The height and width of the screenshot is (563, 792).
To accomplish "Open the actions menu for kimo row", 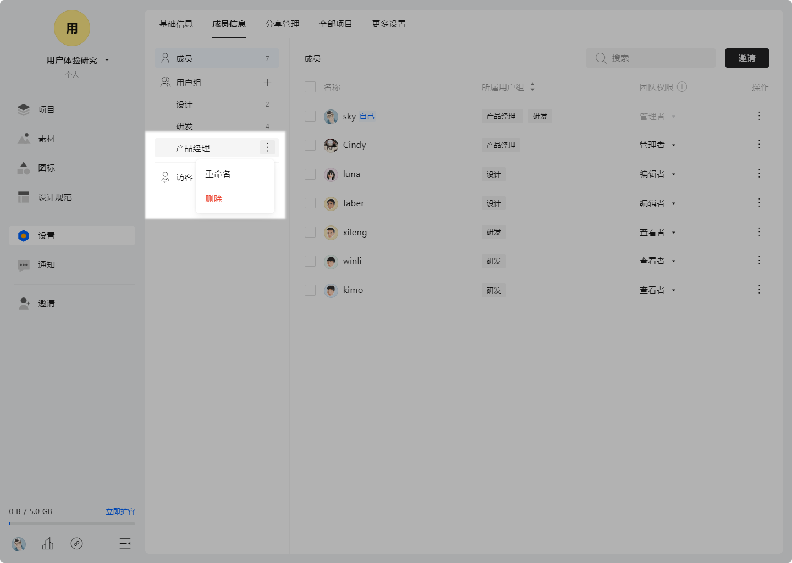I will coord(759,289).
